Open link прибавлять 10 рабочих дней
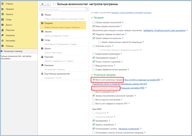This screenshot has height=136, width=192. [x=164, y=30]
